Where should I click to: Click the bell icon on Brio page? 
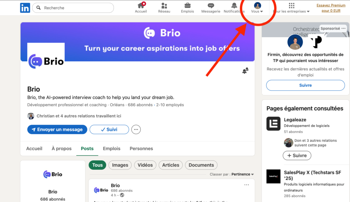pyautogui.click(x=245, y=71)
